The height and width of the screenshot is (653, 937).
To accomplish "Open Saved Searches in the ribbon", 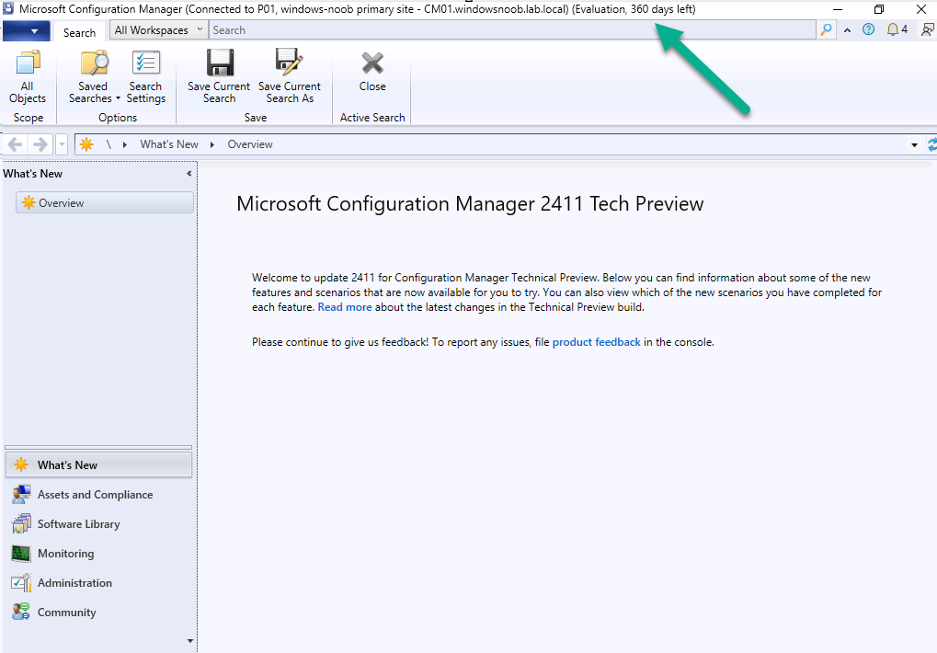I will 93,77.
